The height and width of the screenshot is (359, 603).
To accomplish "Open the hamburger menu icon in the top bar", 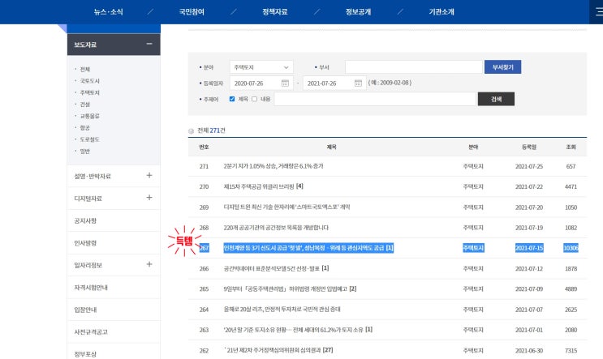I will point(598,12).
